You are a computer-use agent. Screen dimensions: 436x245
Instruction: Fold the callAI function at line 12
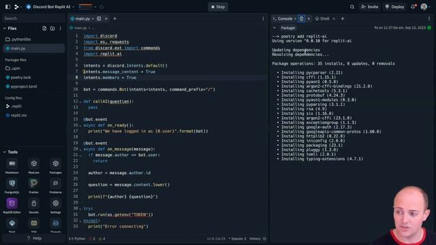80,101
